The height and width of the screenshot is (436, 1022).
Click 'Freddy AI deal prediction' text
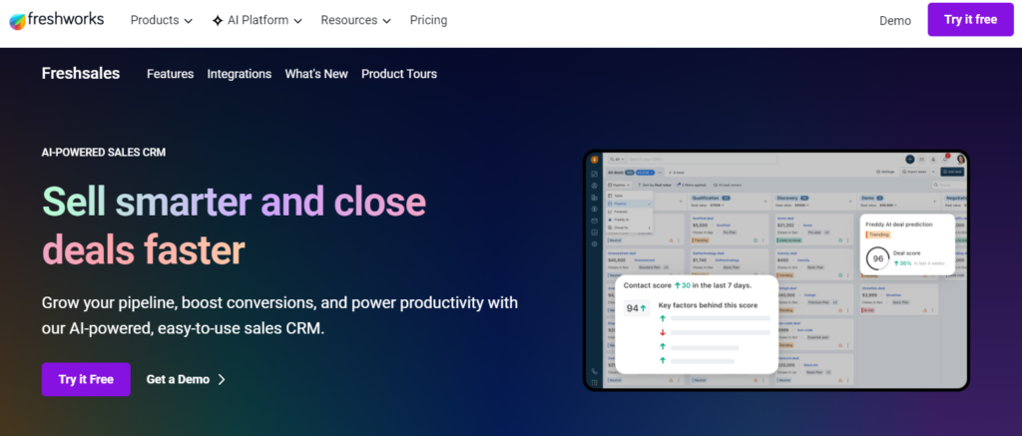[899, 224]
